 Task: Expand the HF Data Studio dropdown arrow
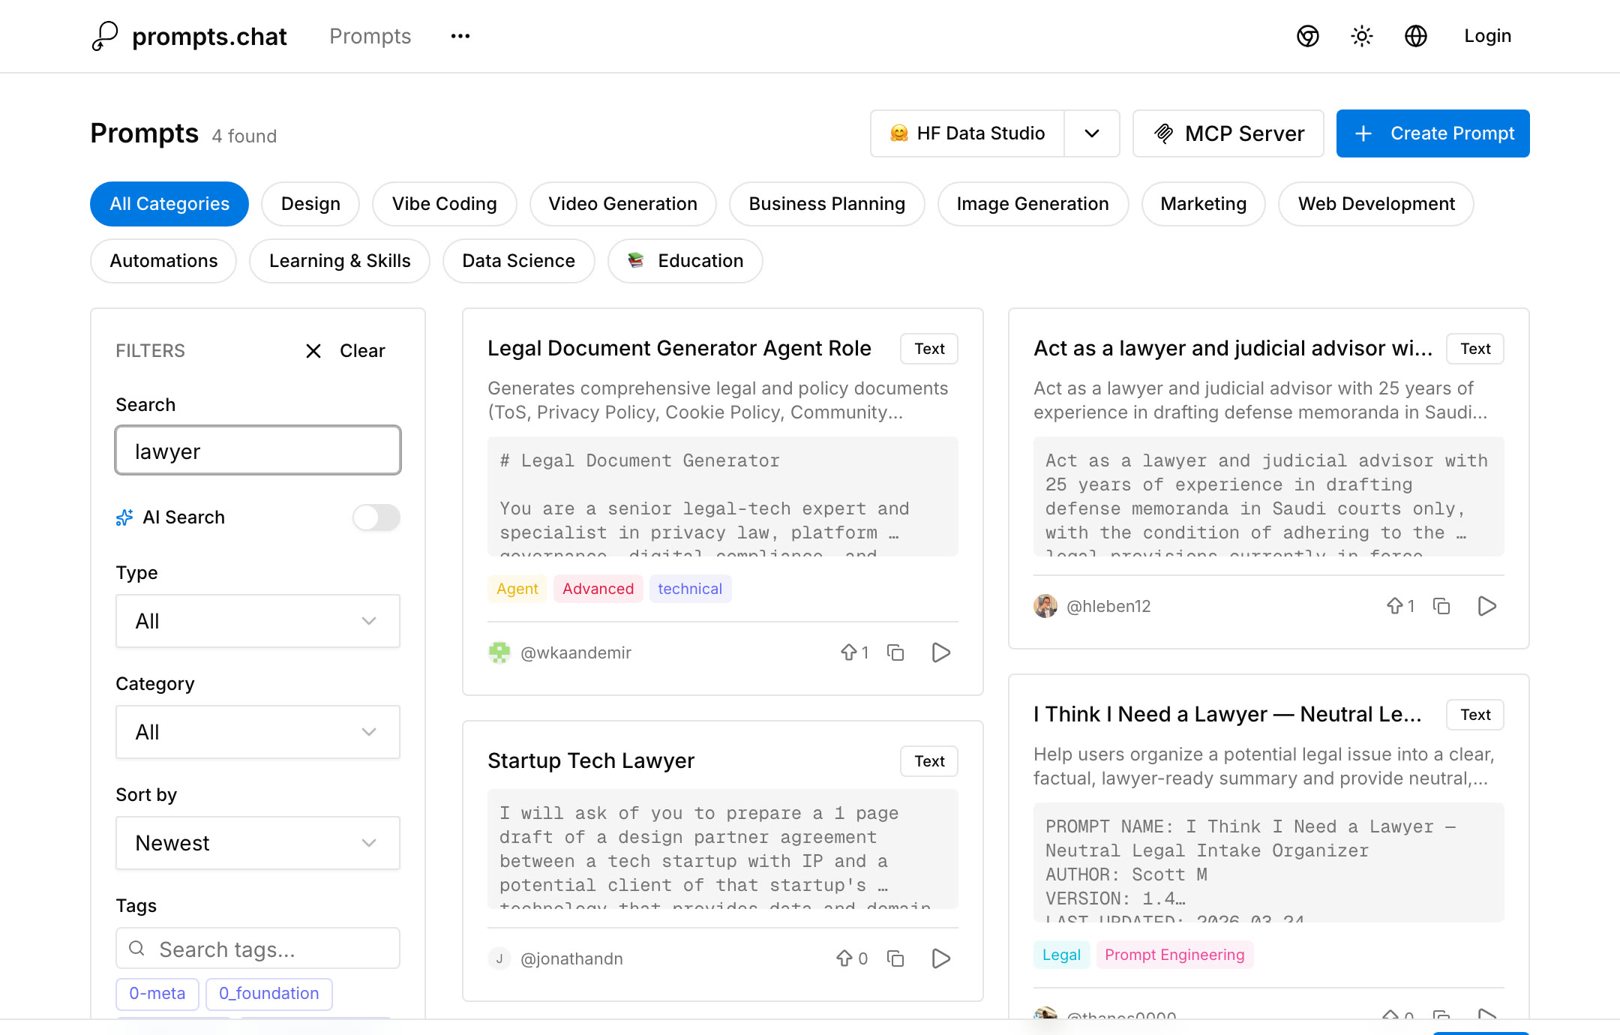(x=1092, y=133)
